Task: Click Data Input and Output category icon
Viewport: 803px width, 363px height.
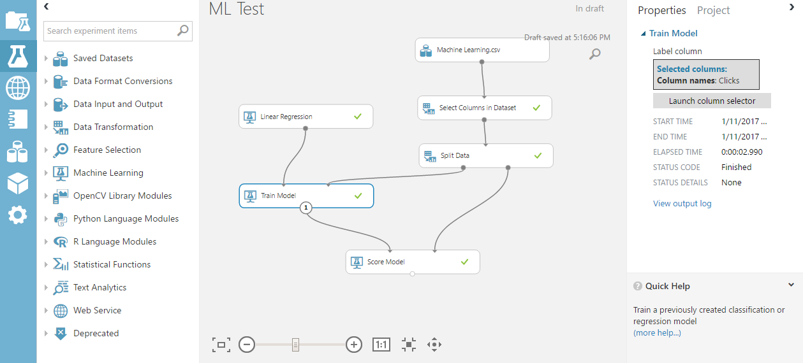Action: (x=61, y=104)
